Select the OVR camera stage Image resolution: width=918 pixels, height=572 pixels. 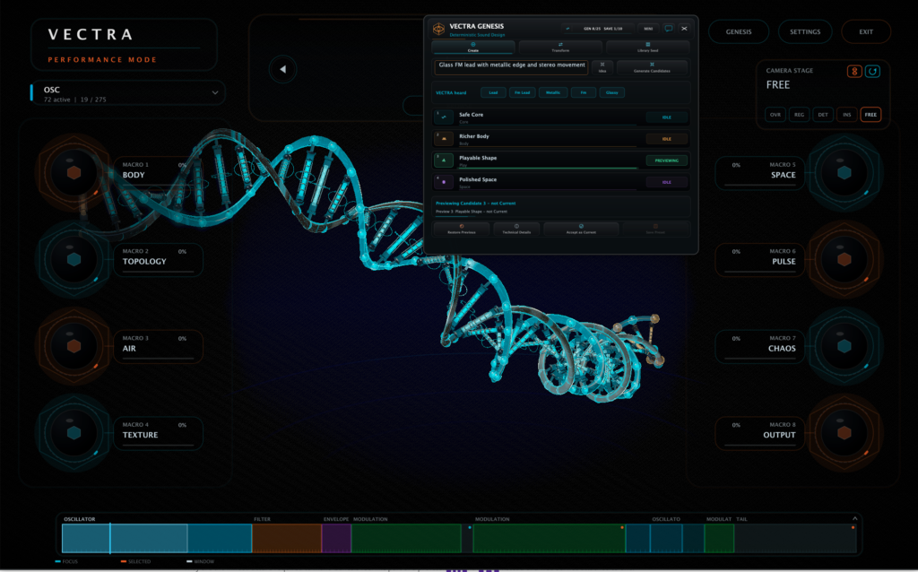tap(775, 115)
